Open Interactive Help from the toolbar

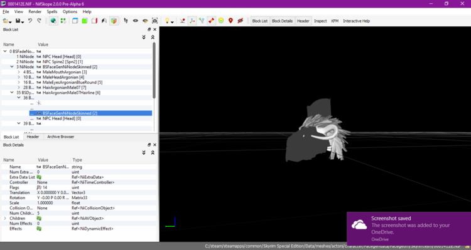coord(356,21)
